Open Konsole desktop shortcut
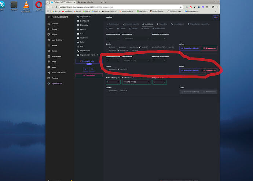 click(14, 6)
